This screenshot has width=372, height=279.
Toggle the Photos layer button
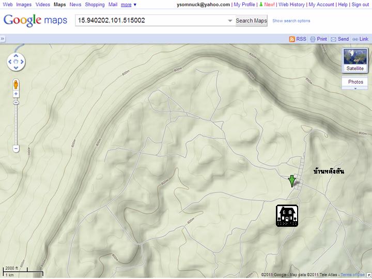pos(355,82)
